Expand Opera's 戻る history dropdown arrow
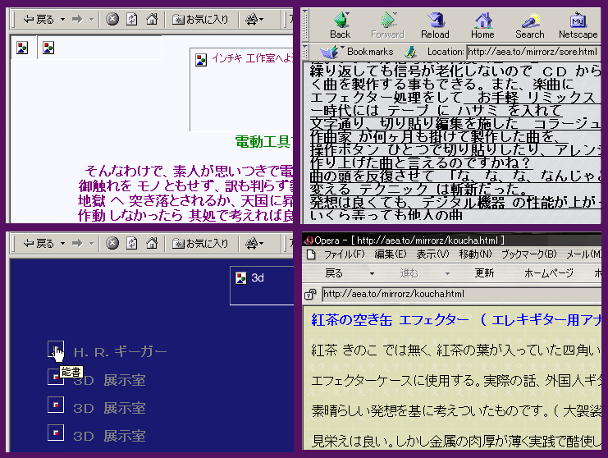The width and height of the screenshot is (608, 458). (372, 273)
